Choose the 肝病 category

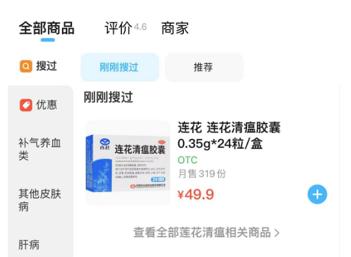pos(29,245)
